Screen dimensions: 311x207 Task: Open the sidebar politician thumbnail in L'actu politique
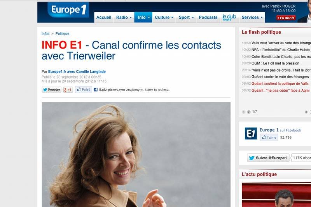[276, 195]
